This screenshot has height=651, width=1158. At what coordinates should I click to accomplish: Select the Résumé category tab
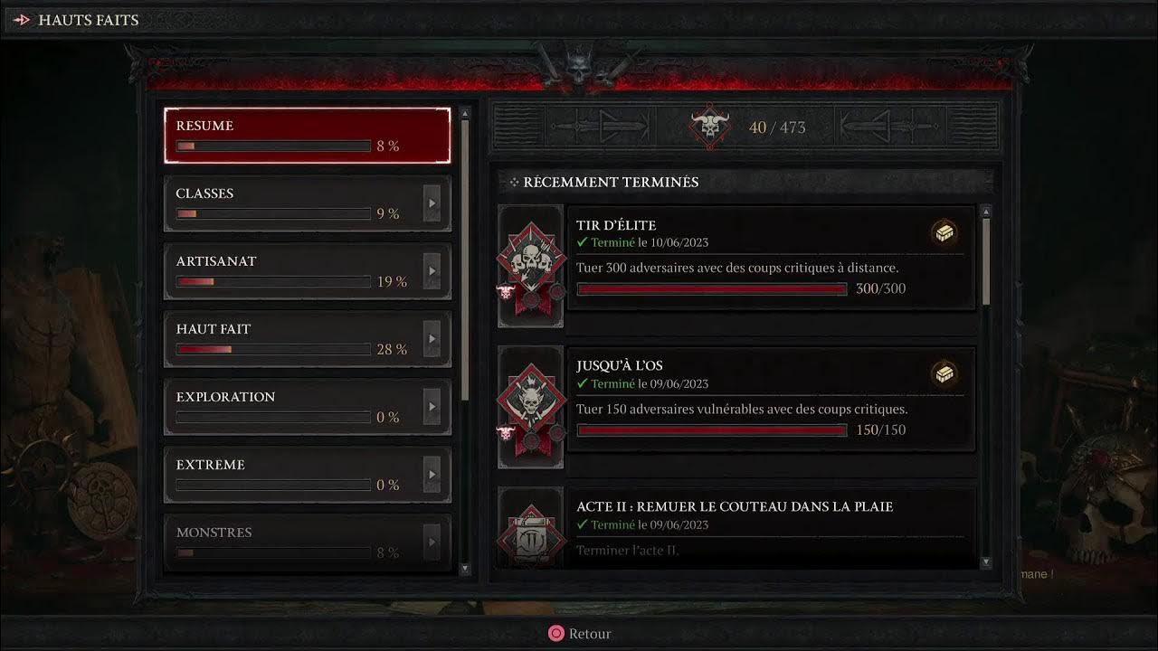(308, 136)
